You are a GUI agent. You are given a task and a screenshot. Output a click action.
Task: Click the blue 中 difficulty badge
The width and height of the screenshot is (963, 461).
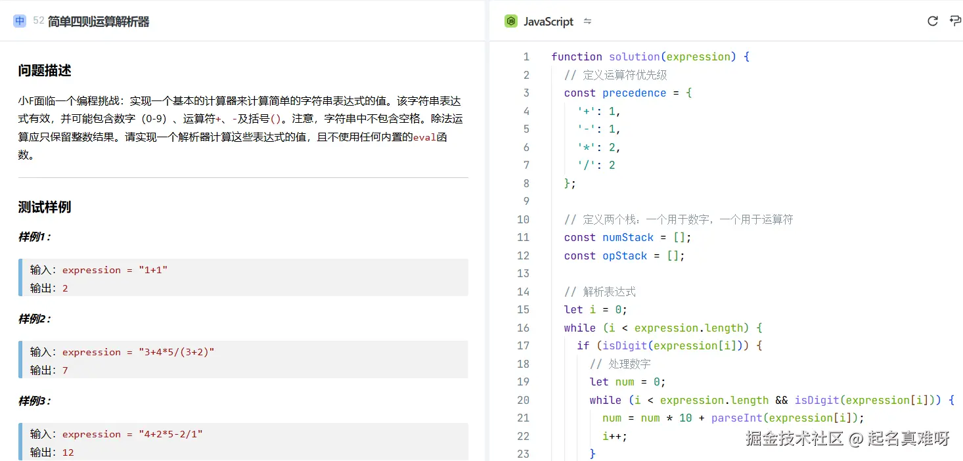(x=20, y=21)
